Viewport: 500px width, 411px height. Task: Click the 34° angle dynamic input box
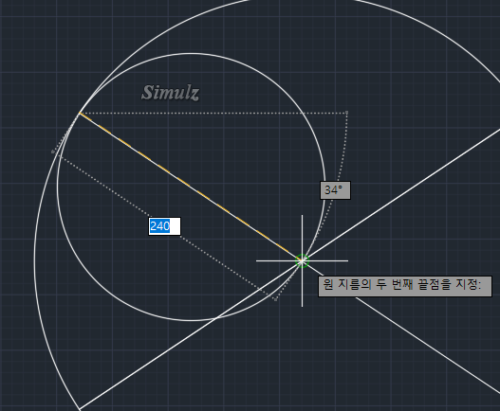coord(335,190)
